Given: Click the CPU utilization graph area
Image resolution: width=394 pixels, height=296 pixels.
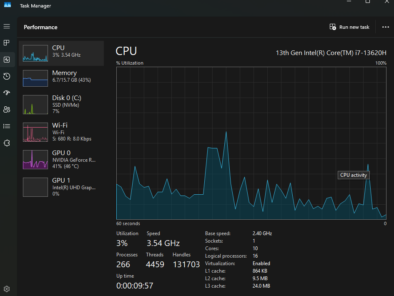Looking at the screenshot, I should point(251,143).
